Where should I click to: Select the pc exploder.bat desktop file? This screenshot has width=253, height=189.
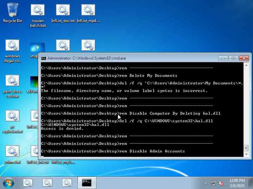[12, 122]
